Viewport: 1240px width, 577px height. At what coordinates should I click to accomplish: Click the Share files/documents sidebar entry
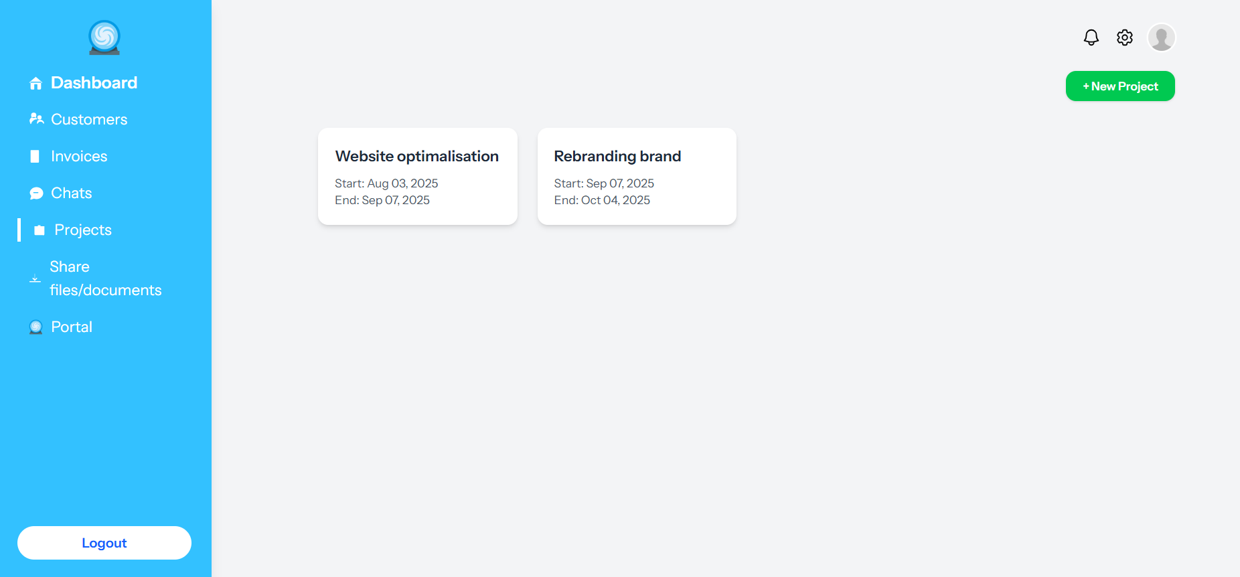click(105, 278)
